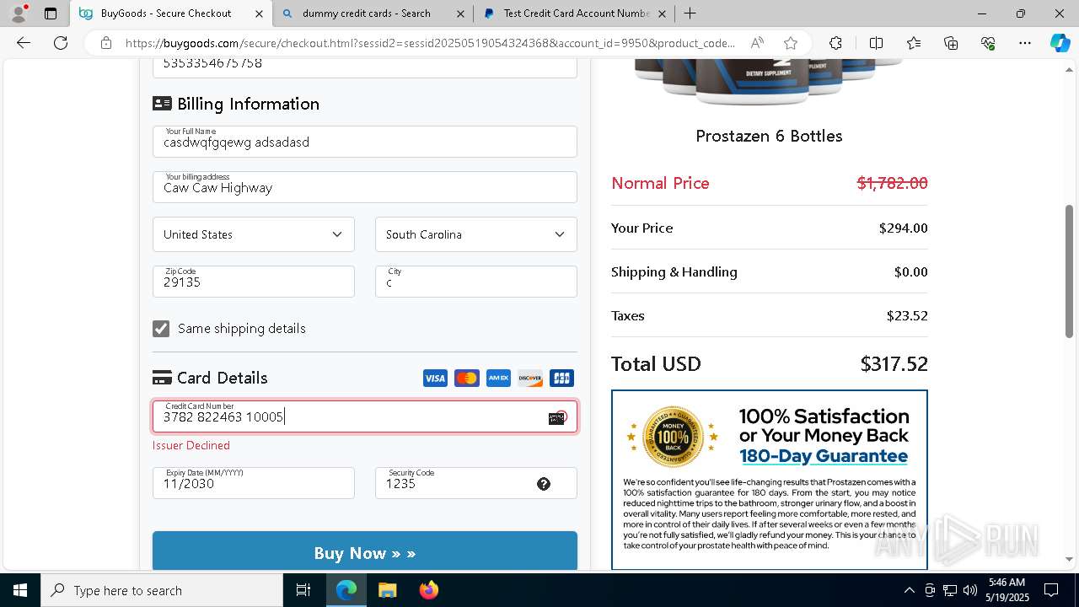Click the Security Code field
Viewport: 1079px width, 607px height.
click(x=476, y=483)
